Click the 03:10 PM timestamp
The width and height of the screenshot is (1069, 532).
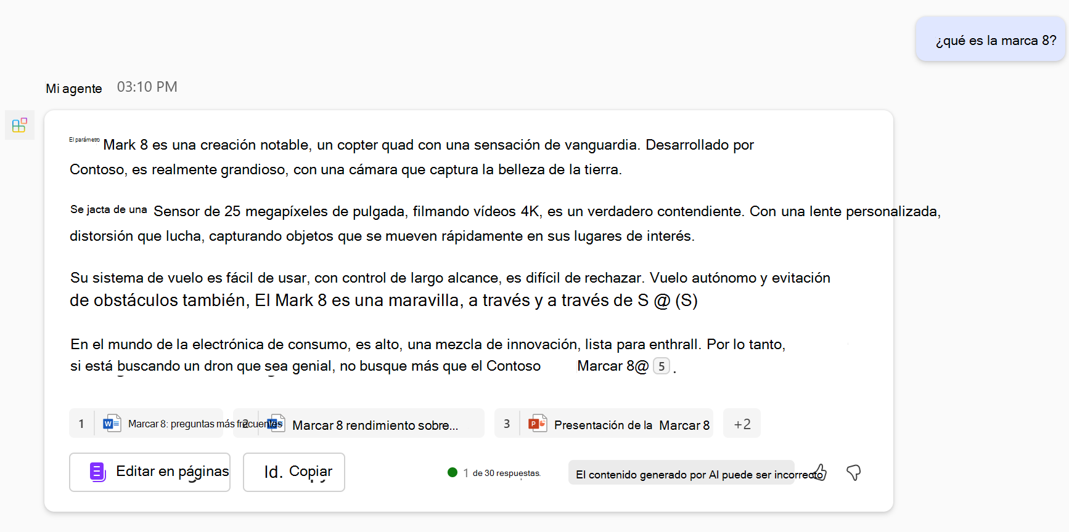pyautogui.click(x=147, y=87)
